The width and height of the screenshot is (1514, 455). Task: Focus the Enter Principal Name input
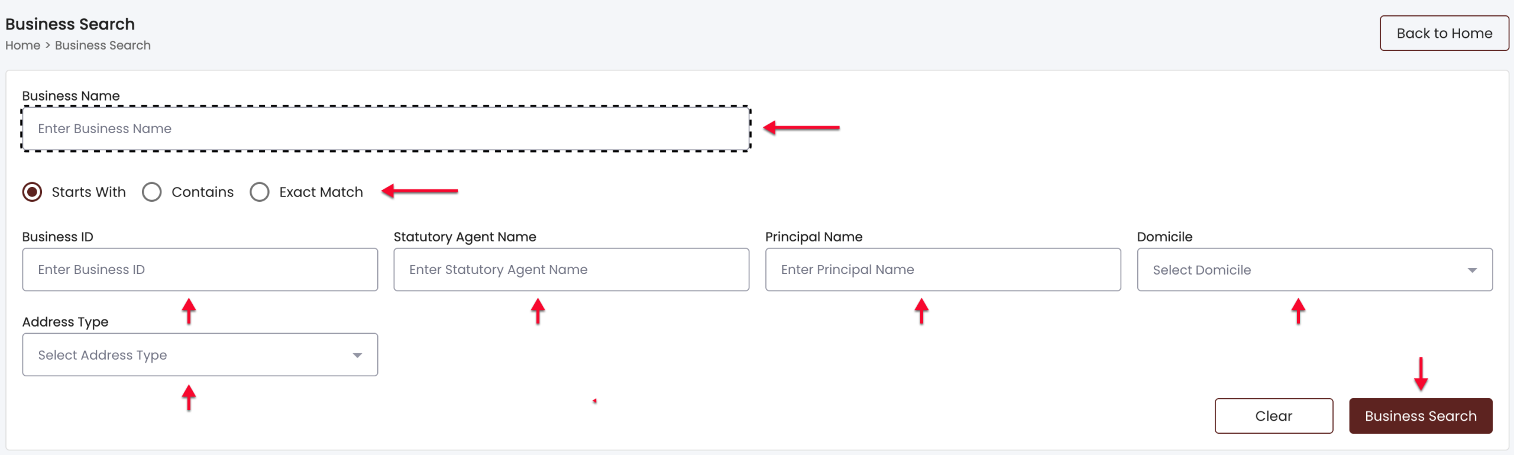(943, 270)
